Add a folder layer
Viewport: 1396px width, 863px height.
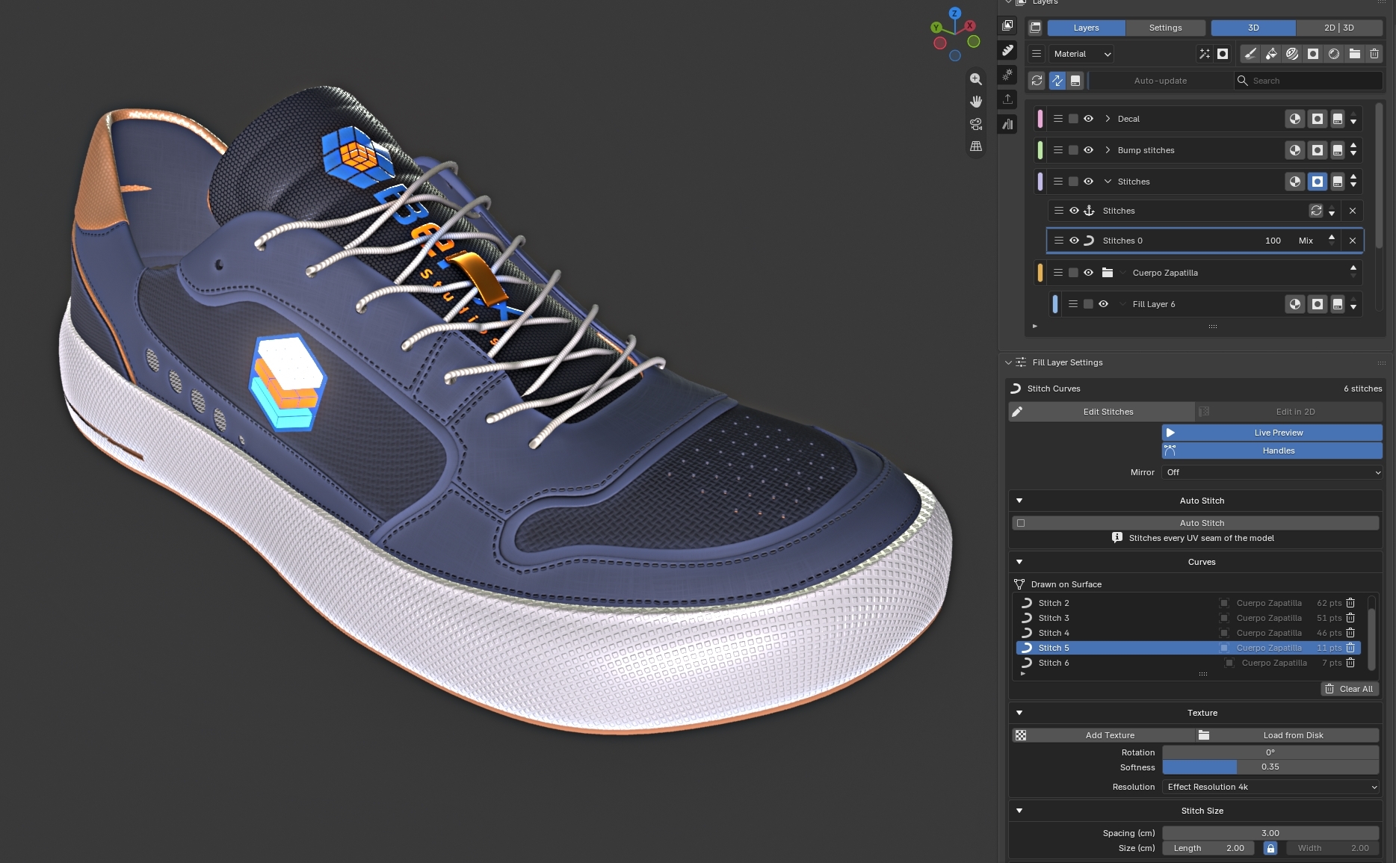(x=1355, y=54)
